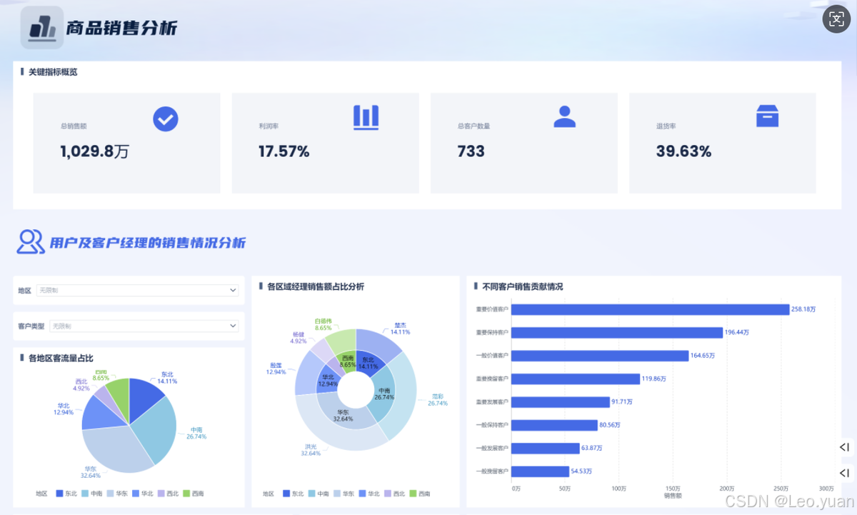Toggle 中南 in the 各区域经理销售额 donut legend
The width and height of the screenshot is (857, 515).
click(x=319, y=494)
